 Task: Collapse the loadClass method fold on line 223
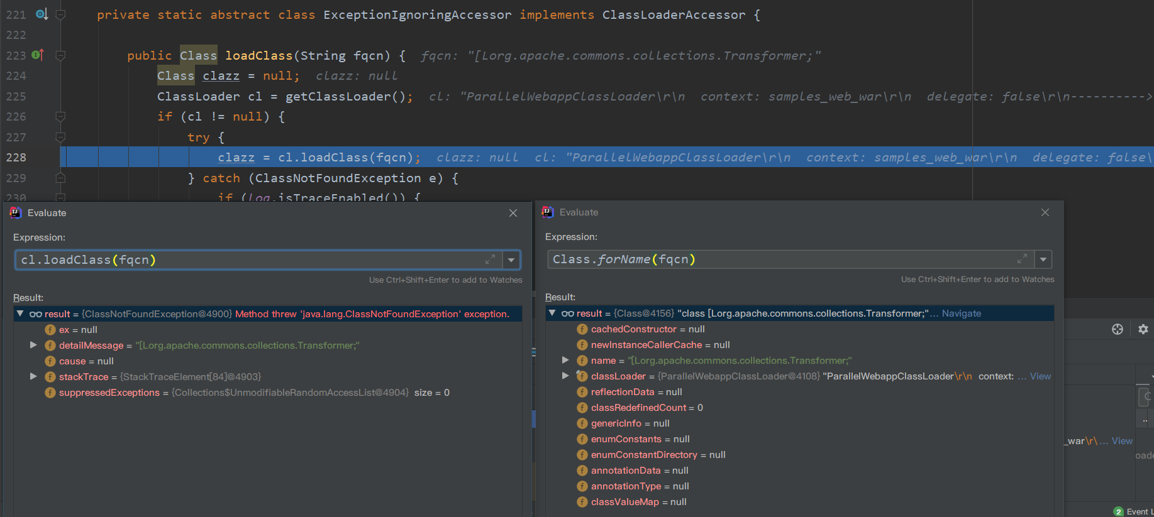pos(60,55)
